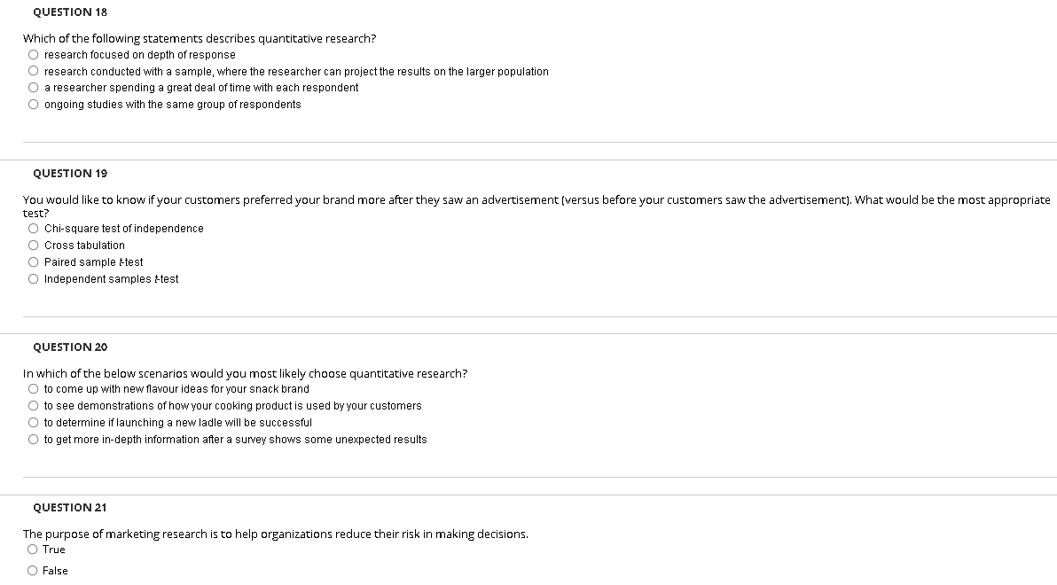Choose the sample projection answer for Question 18
Viewport: 1057px width, 585px height.
[33, 71]
